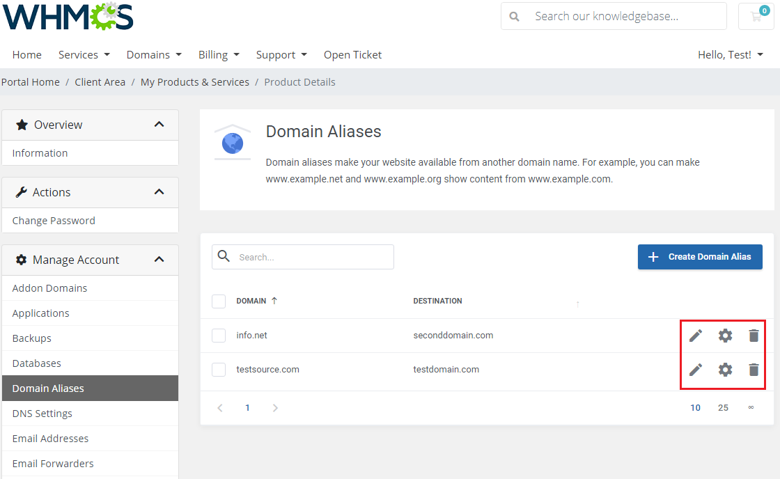Go to Home in navigation bar
Viewport: 780px width, 479px height.
(x=27, y=55)
